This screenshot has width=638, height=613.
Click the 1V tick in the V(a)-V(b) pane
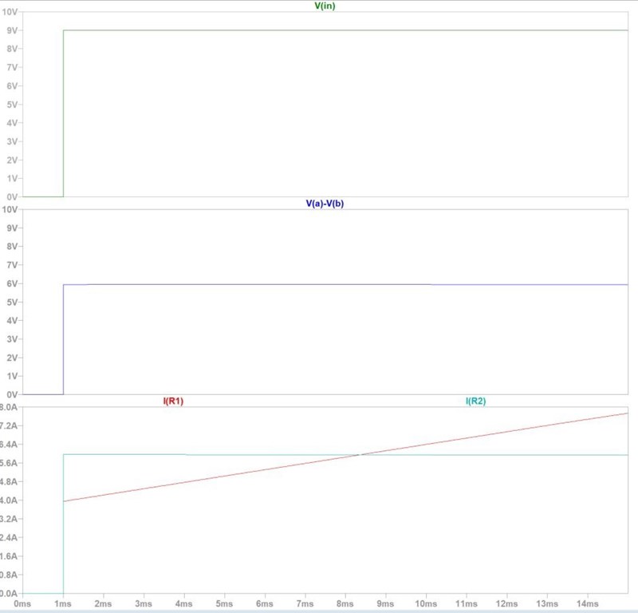13,376
